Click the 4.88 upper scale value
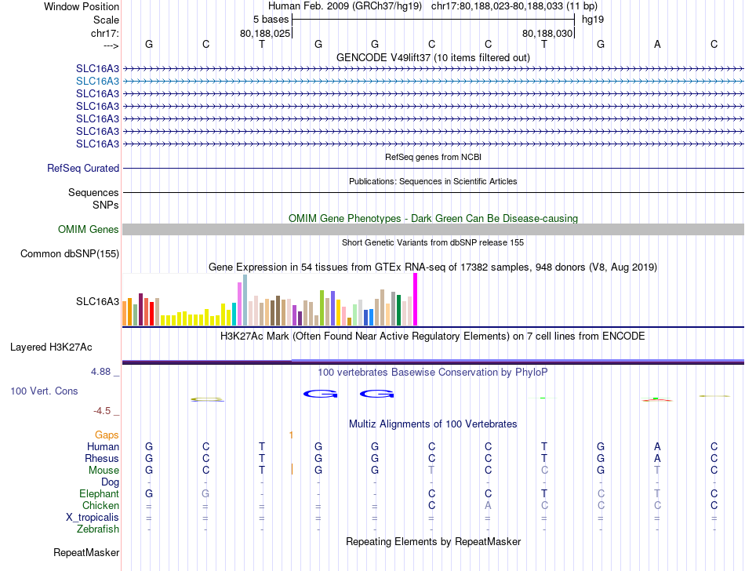The height and width of the screenshot is (571, 745). click(x=100, y=372)
